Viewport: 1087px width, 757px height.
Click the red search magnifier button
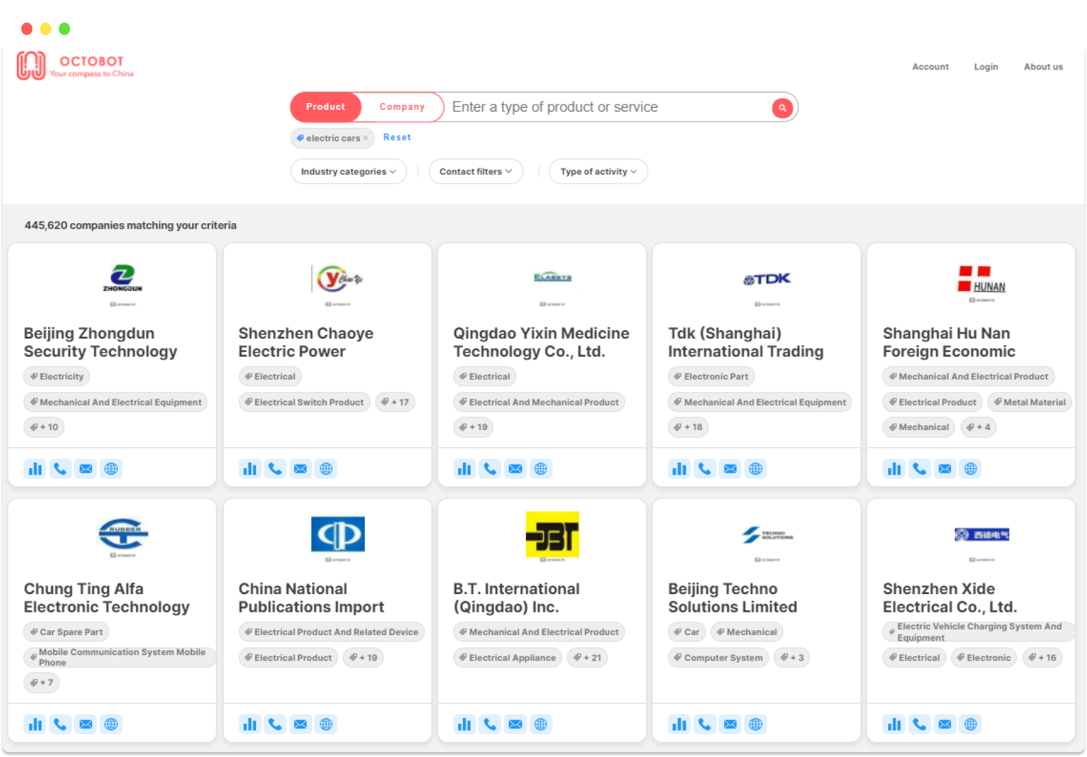pos(782,107)
